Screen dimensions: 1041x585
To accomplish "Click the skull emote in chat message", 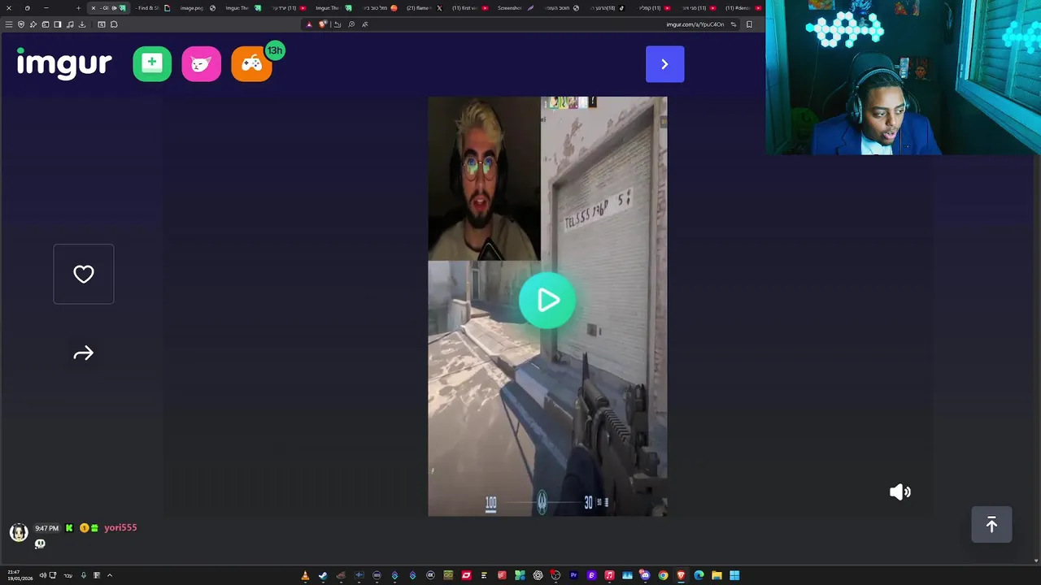I will 40,544.
